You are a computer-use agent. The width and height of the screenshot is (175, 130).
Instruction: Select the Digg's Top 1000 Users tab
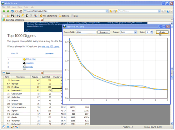tap(23, 20)
